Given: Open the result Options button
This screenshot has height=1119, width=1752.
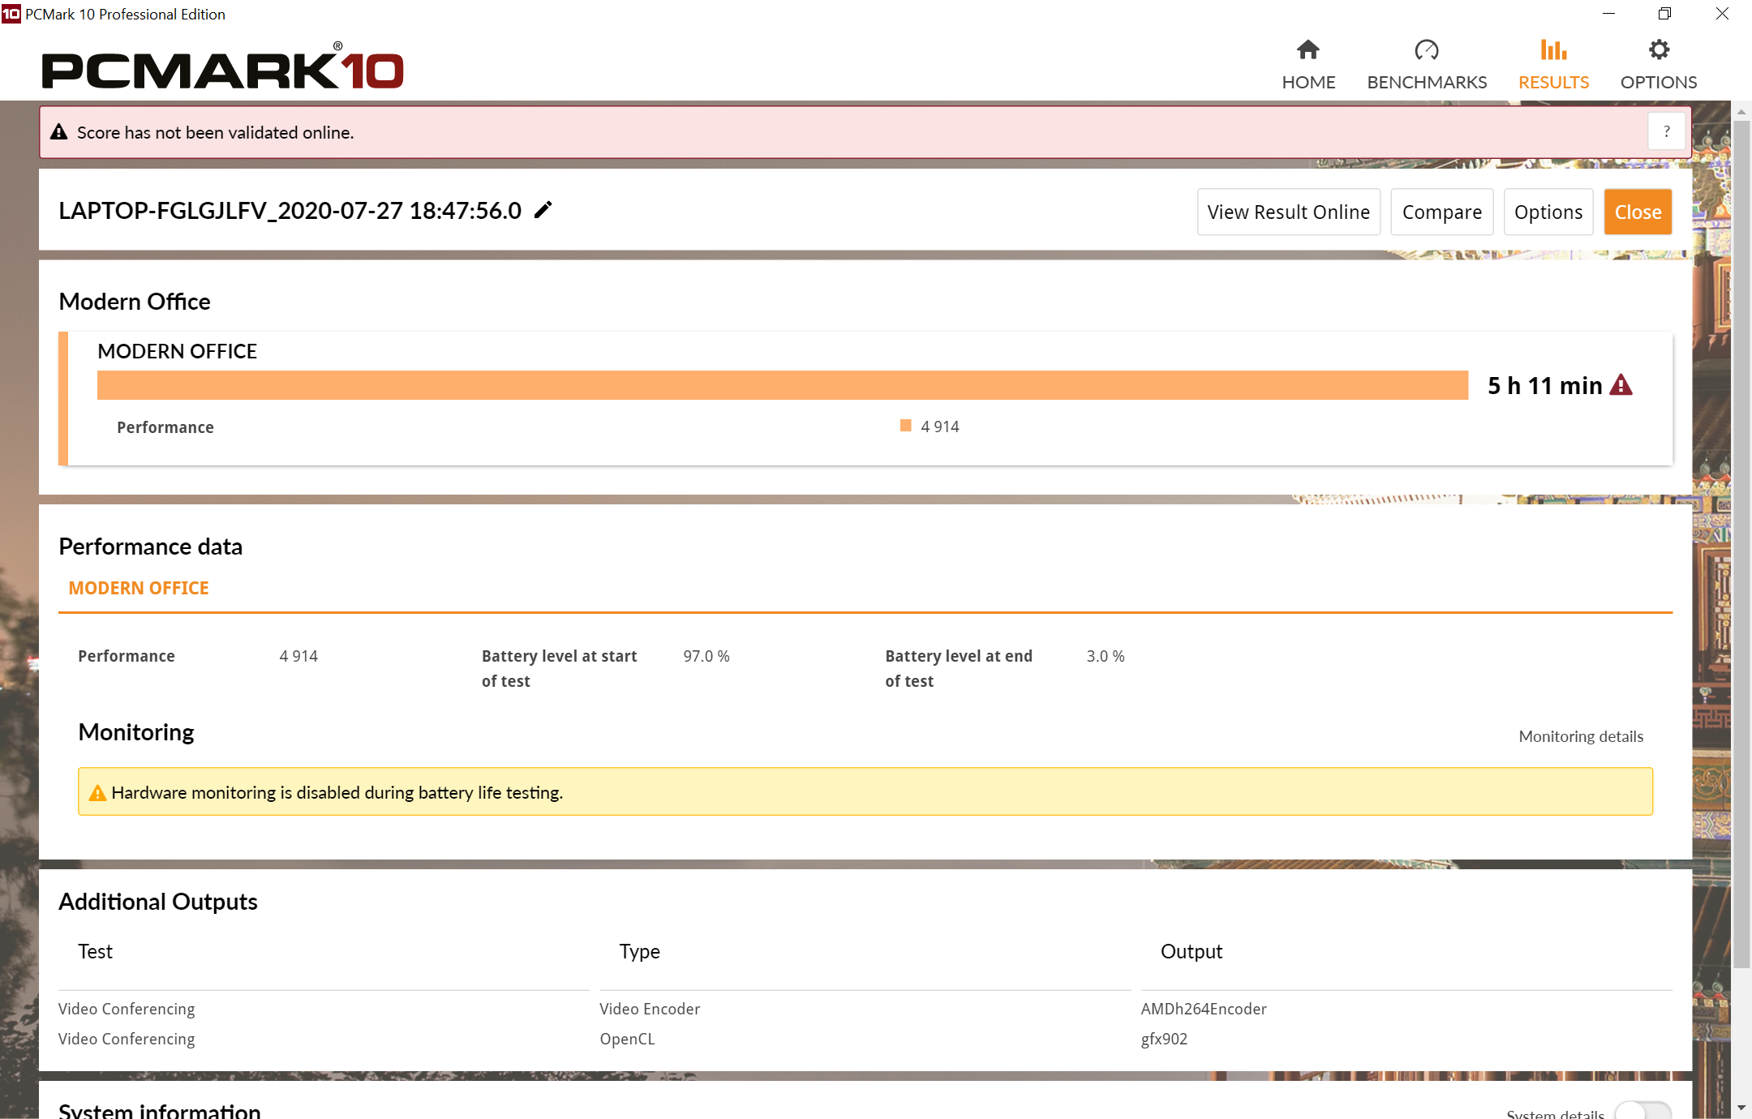Looking at the screenshot, I should tap(1548, 212).
